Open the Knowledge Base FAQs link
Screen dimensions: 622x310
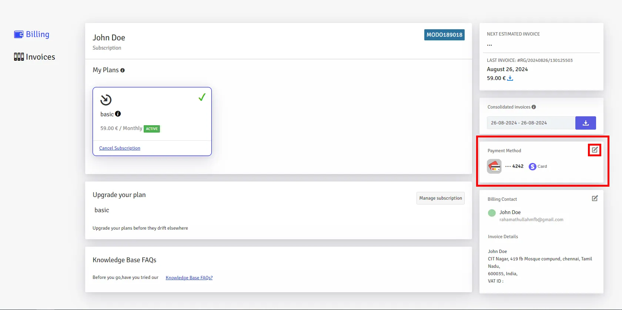pyautogui.click(x=189, y=278)
